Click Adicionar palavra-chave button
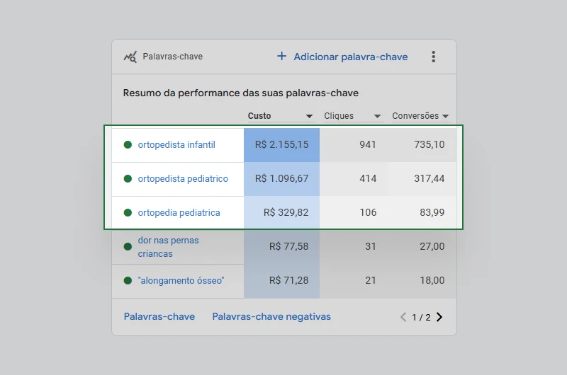 [350, 57]
